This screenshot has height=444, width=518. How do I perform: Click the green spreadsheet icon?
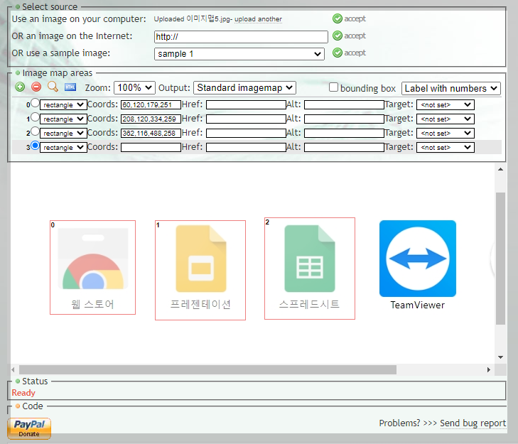coord(310,259)
